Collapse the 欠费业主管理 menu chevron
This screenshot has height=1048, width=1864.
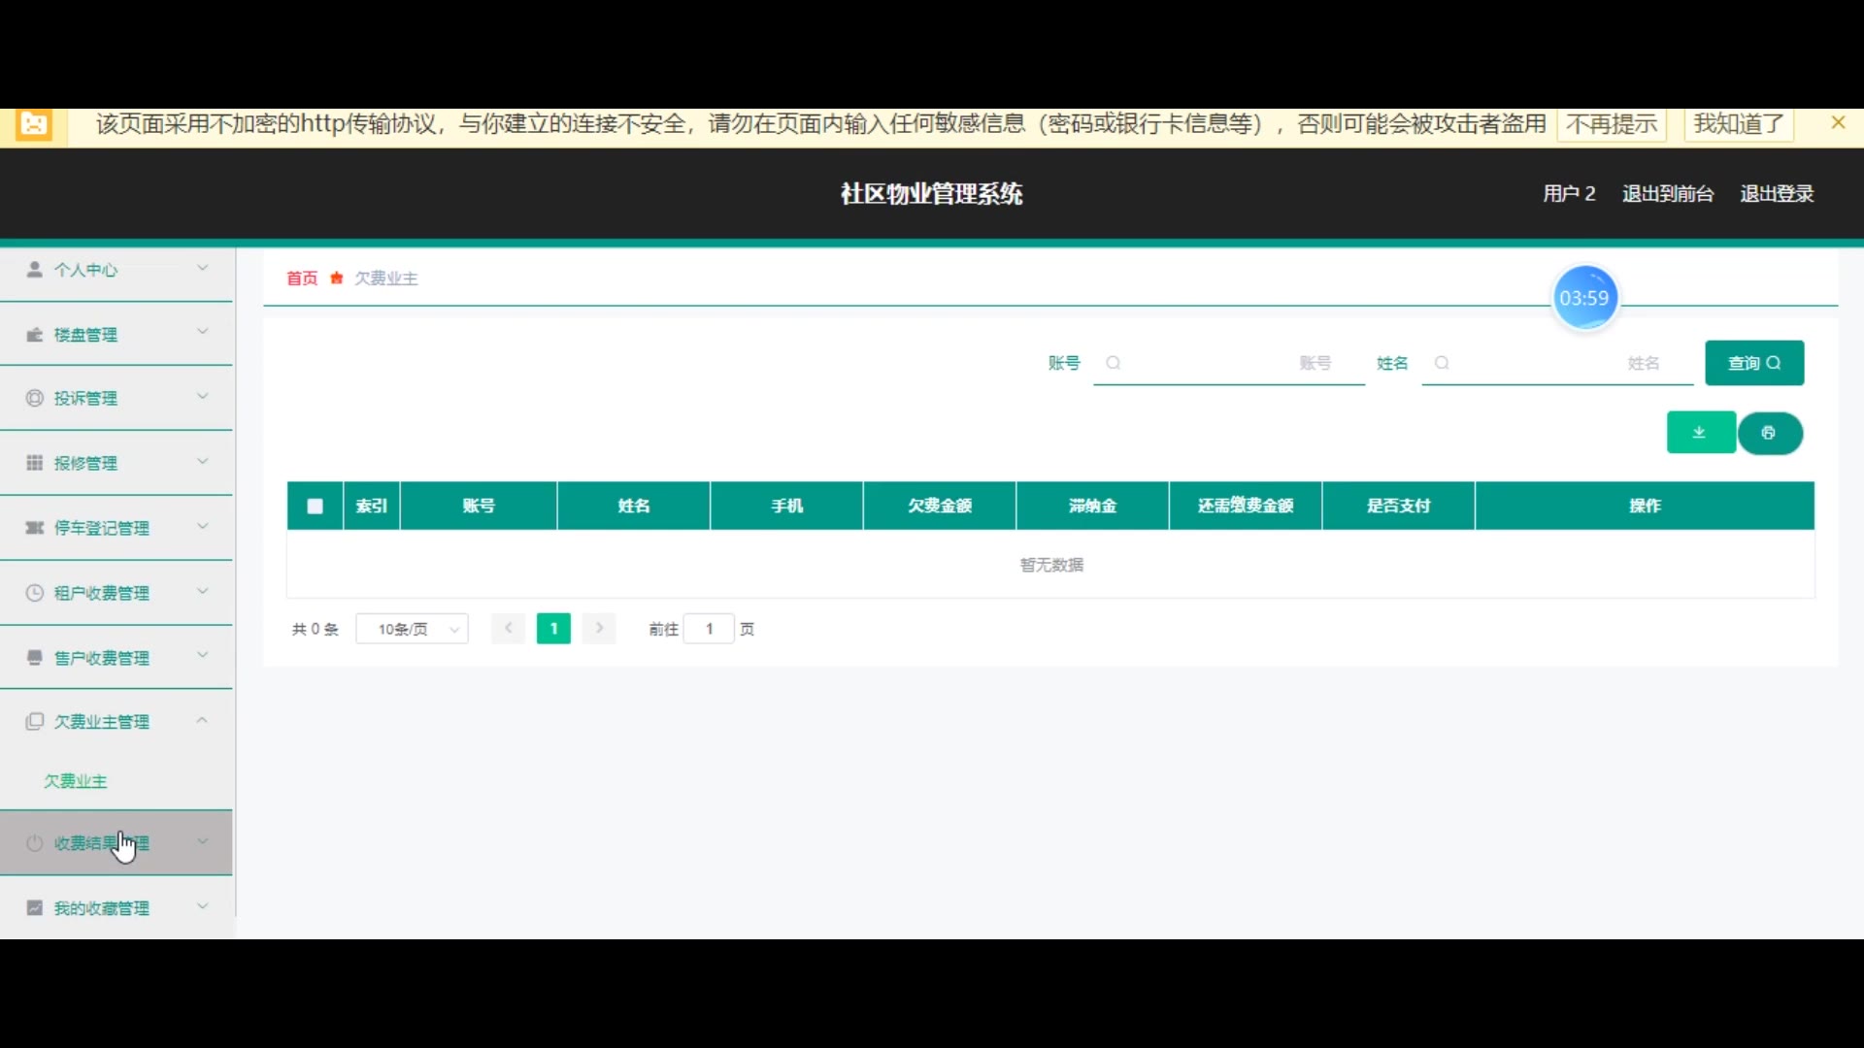pyautogui.click(x=203, y=720)
